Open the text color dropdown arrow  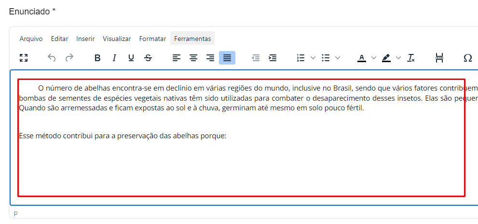pyautogui.click(x=374, y=58)
